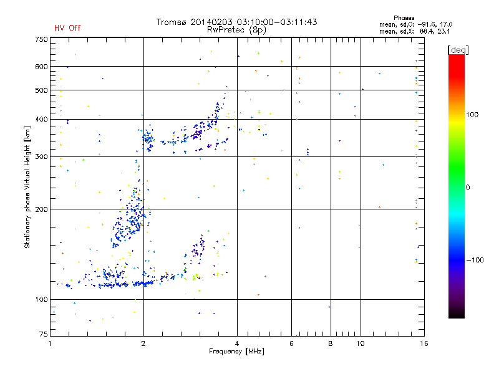
Task: Click the y-axis tick label '750'
Action: point(41,39)
